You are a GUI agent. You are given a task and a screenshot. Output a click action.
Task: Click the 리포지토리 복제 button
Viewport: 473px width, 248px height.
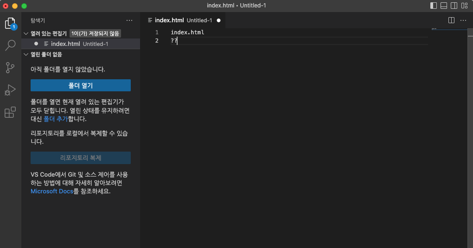pos(81,158)
